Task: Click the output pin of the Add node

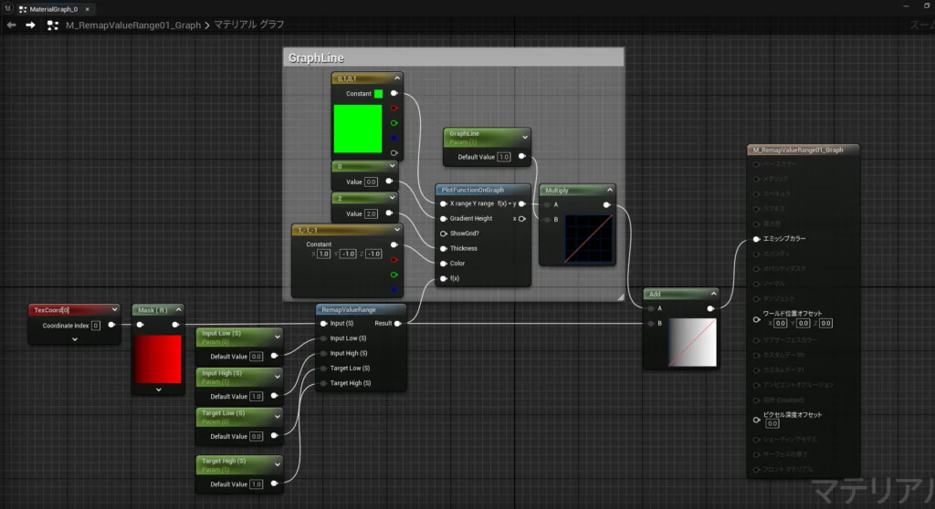Action: 710,308
